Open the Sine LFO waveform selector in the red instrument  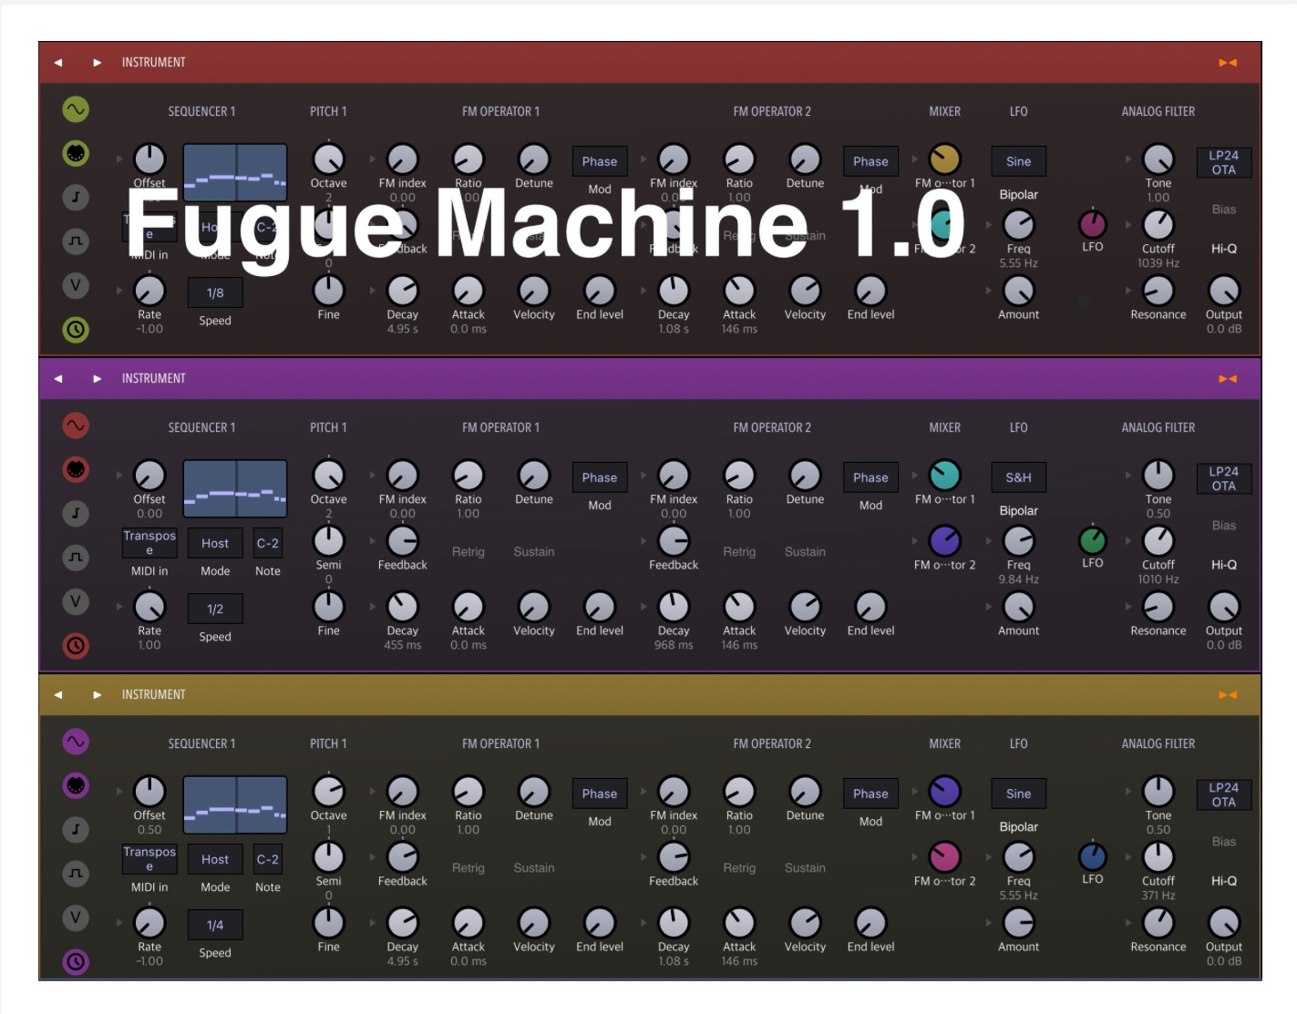1018,162
